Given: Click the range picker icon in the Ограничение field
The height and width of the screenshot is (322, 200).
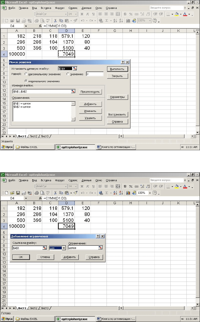Looking at the screenshot, I should 101,248.
